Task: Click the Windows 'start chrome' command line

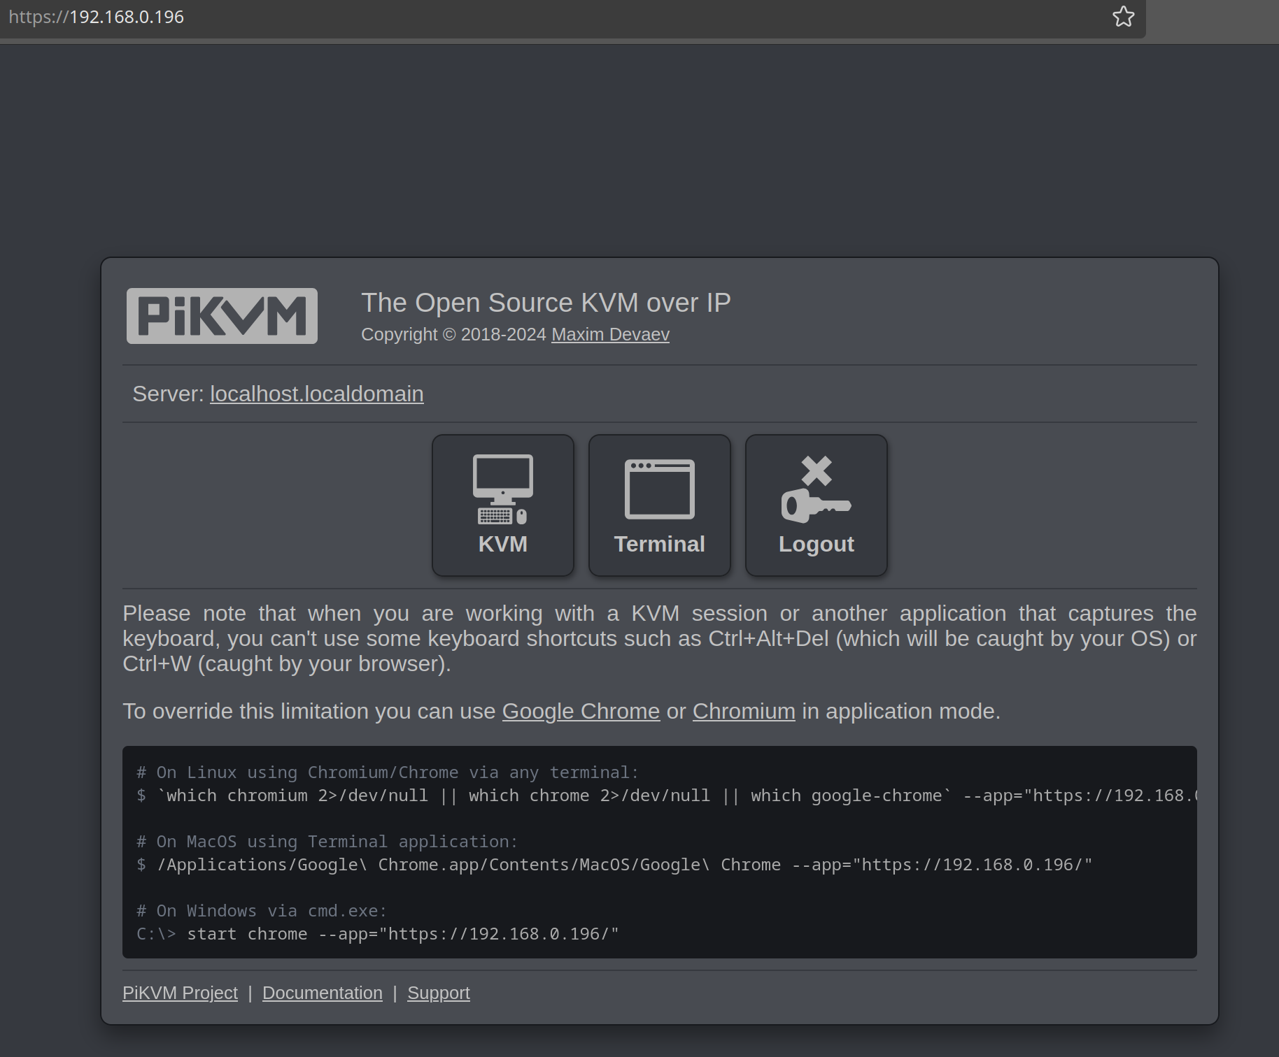Action: click(x=378, y=934)
